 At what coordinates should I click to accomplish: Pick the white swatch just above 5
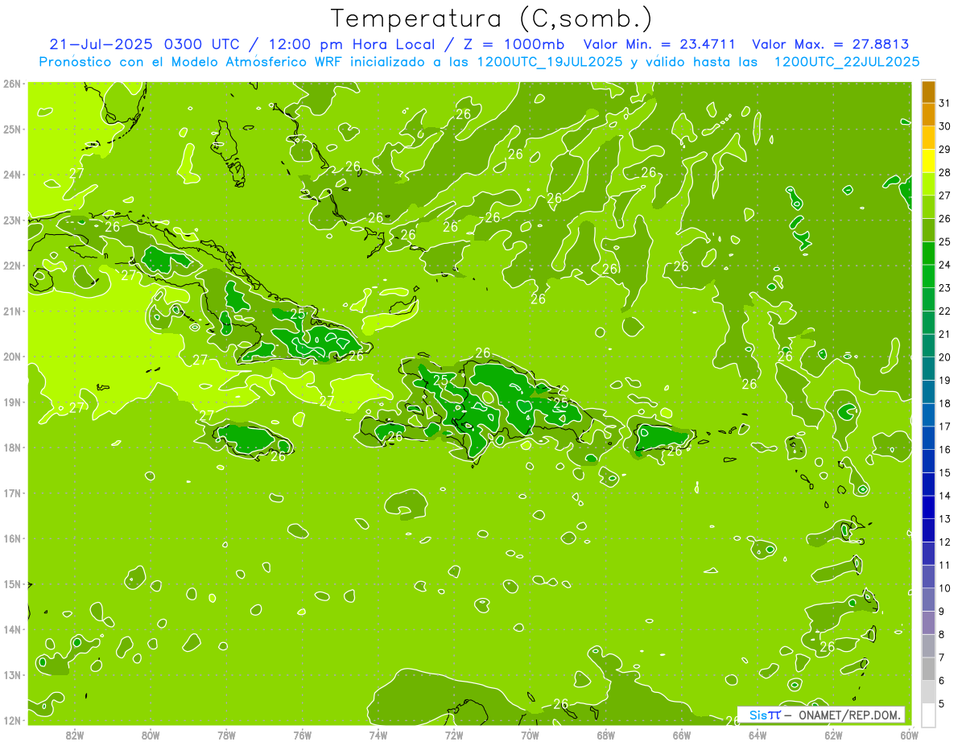pos(928,715)
